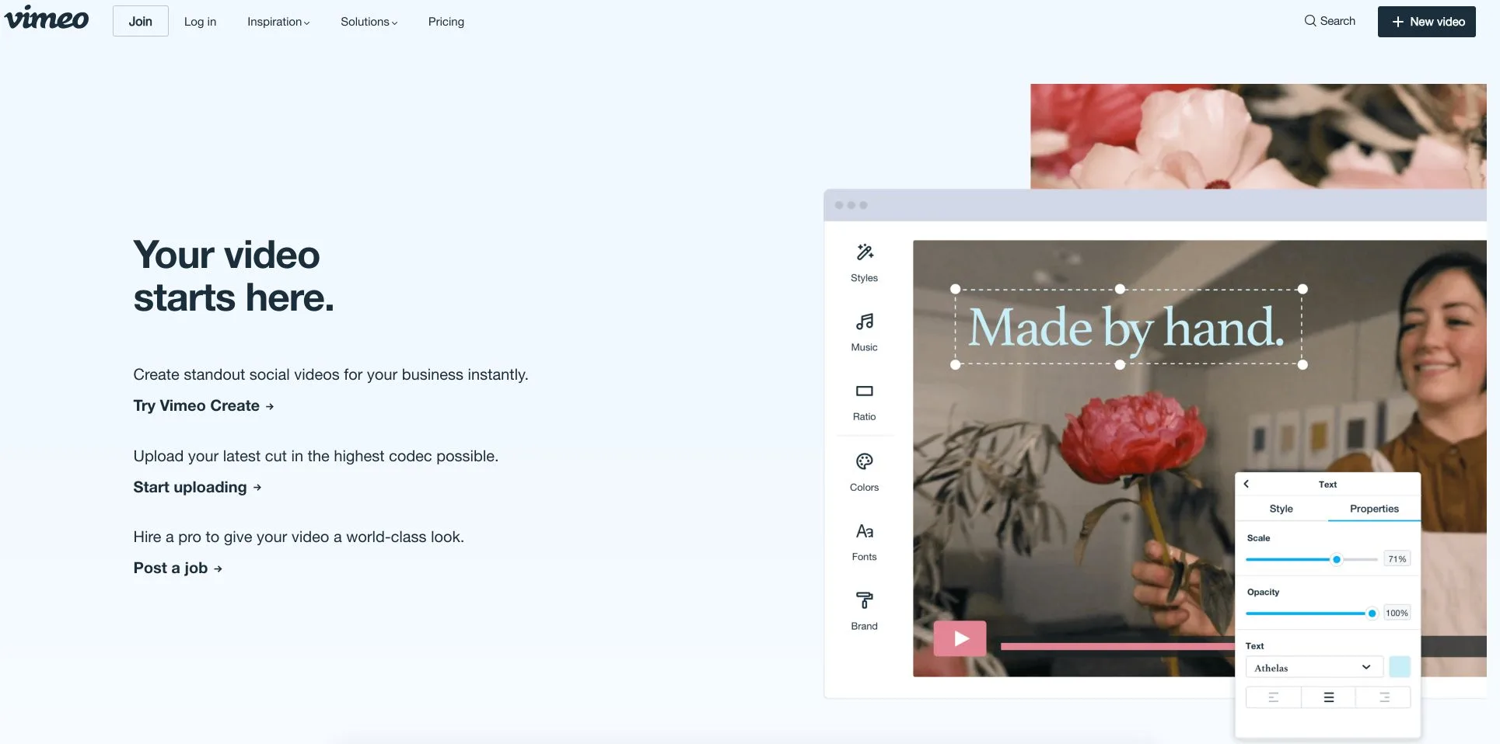Click the Log in link
The image size is (1500, 744).
coord(201,22)
